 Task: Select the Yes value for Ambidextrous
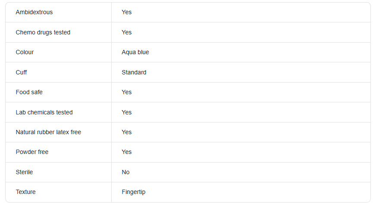[126, 12]
